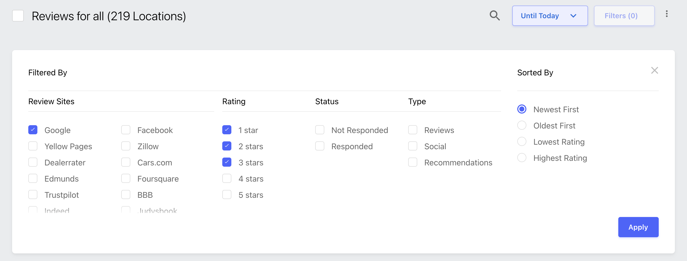Click the Filters (0) button

pyautogui.click(x=624, y=16)
